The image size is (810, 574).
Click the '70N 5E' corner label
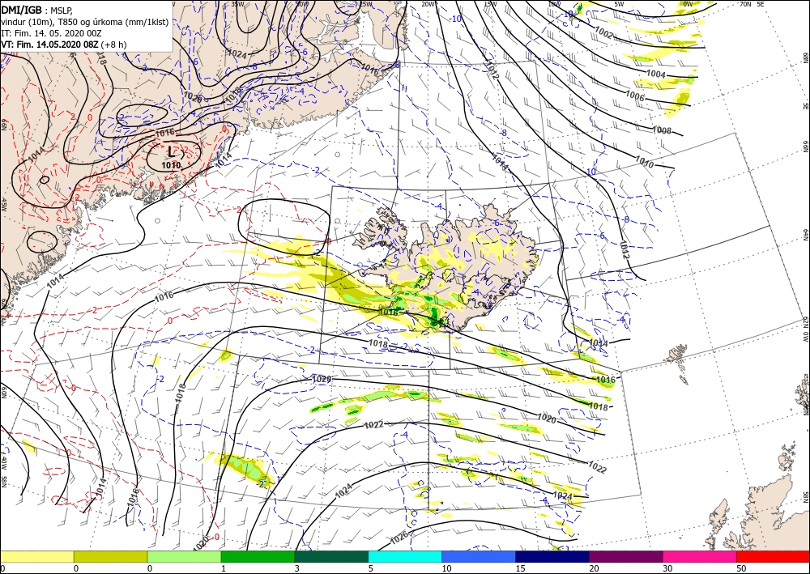(x=752, y=4)
